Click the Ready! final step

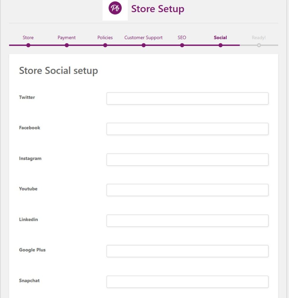(x=259, y=38)
